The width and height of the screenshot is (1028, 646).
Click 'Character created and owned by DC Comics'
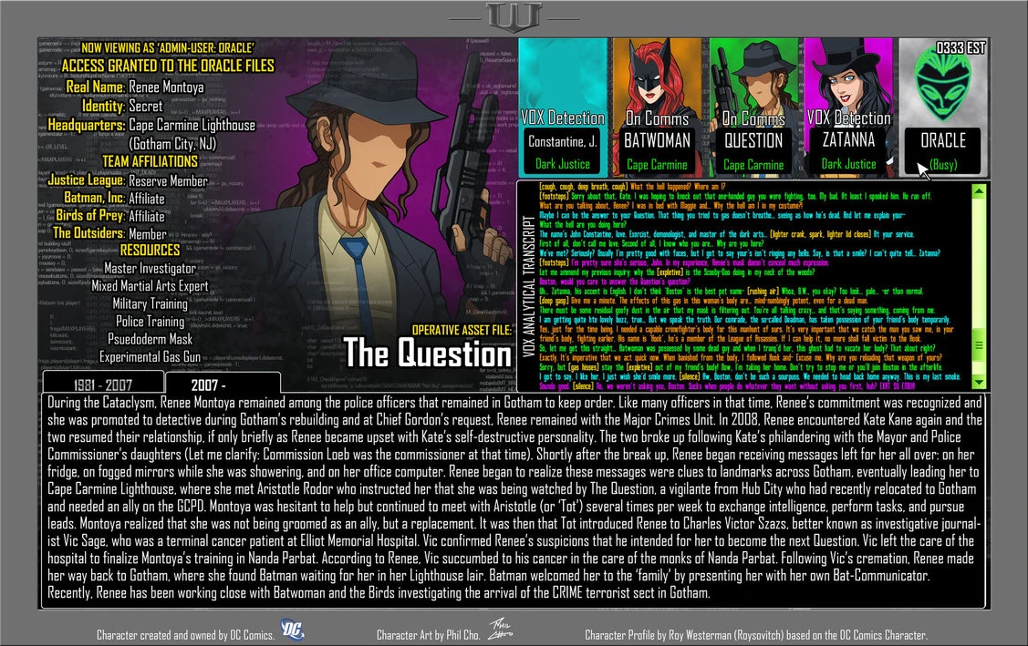click(185, 635)
